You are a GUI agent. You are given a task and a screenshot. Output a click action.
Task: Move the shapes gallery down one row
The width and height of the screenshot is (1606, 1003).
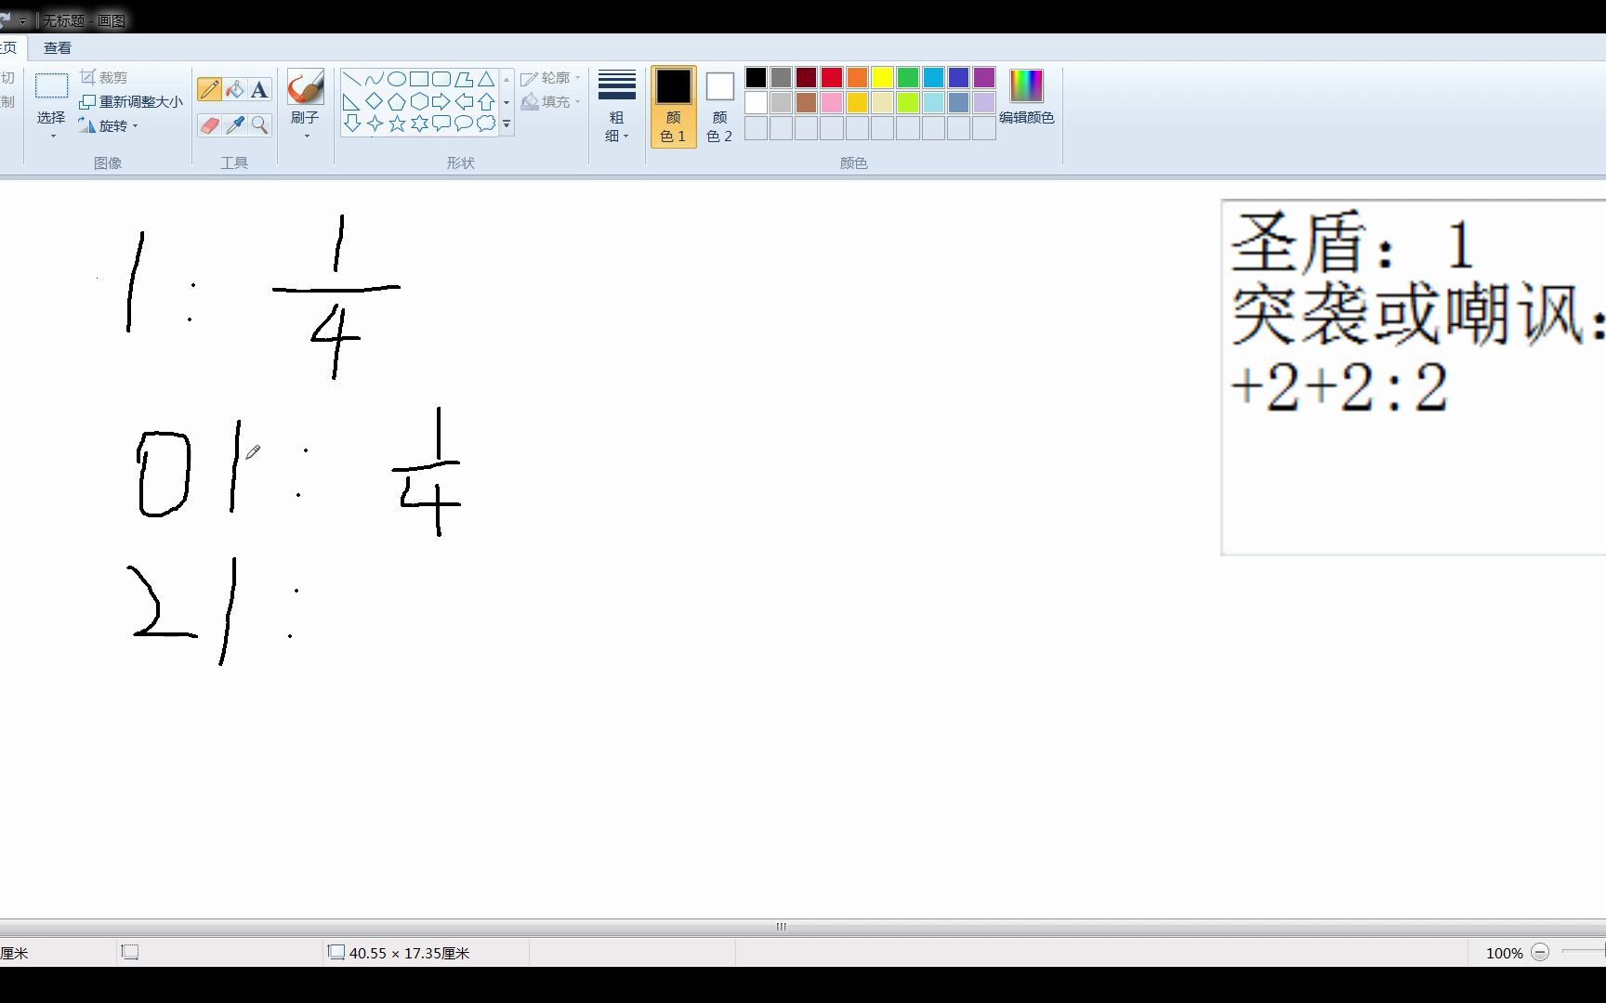point(507,102)
